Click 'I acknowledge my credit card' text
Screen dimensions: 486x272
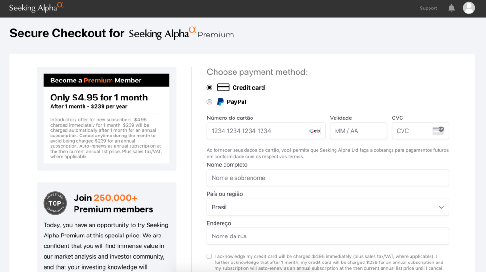click(329, 262)
